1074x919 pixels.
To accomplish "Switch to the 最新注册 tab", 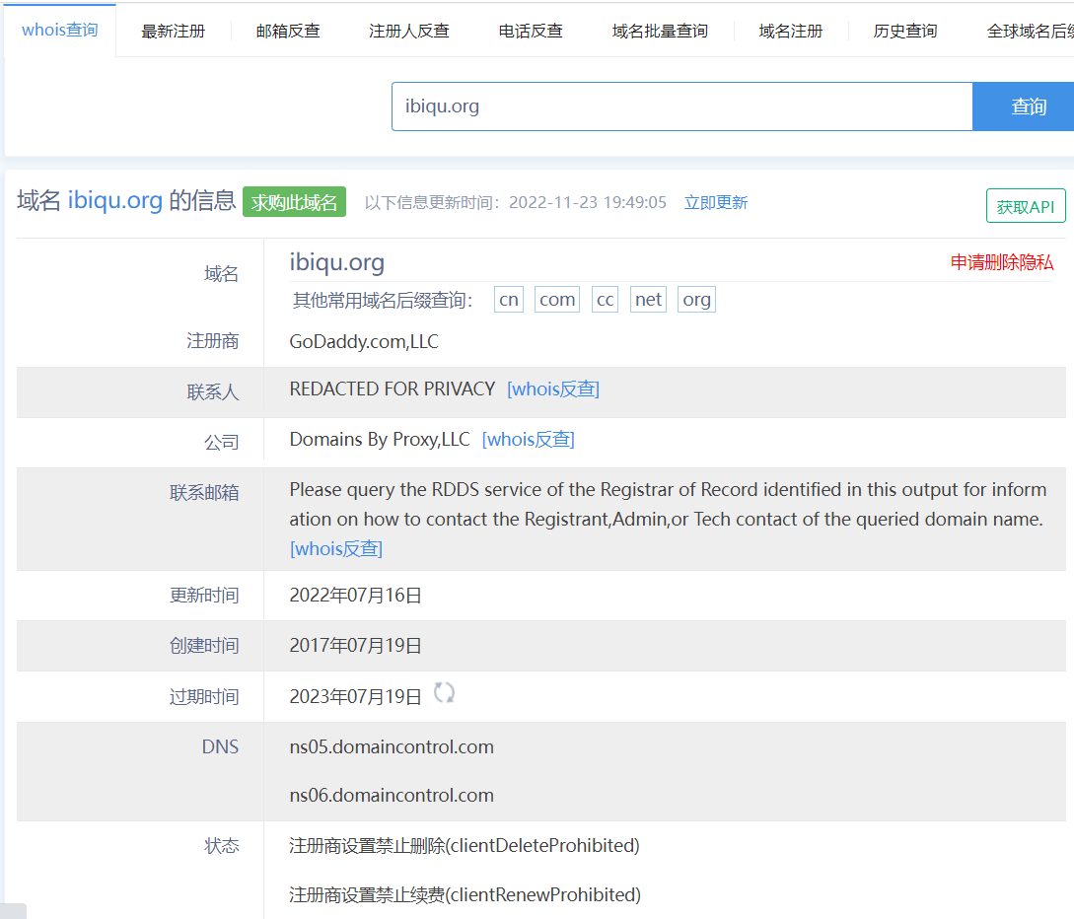I will 174,31.
